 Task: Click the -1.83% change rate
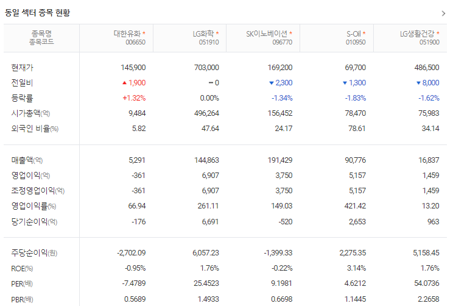pos(356,98)
